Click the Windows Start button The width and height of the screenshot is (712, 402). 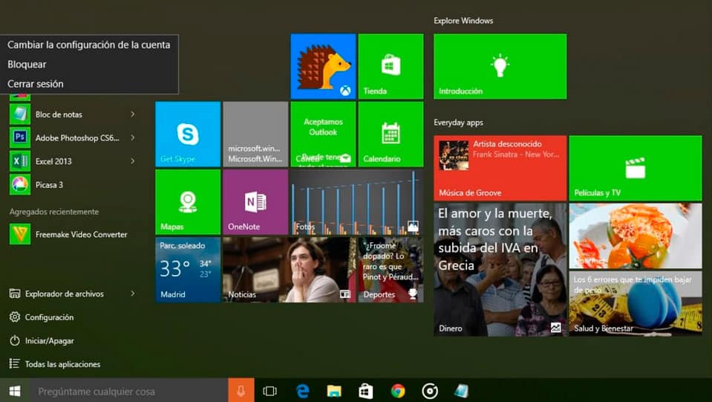pos(15,391)
